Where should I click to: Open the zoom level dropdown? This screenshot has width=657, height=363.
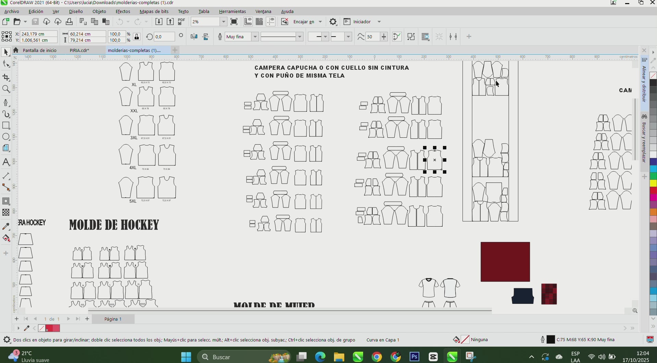[x=223, y=22]
